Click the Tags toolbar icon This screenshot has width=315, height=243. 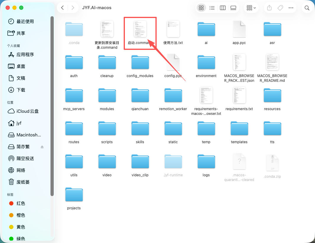pyautogui.click(x=280, y=8)
